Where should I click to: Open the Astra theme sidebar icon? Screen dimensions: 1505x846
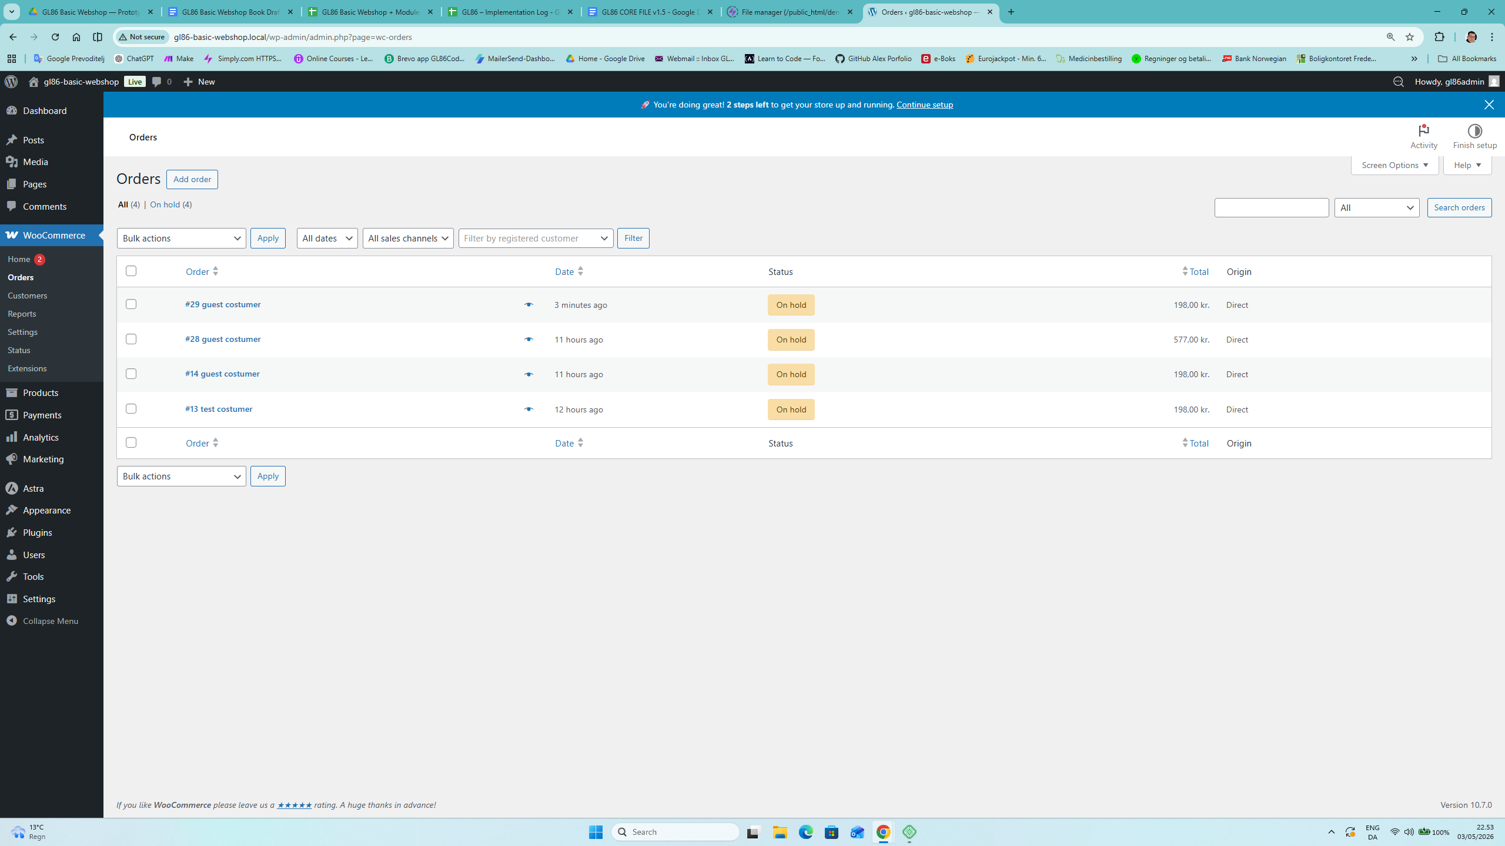12,488
